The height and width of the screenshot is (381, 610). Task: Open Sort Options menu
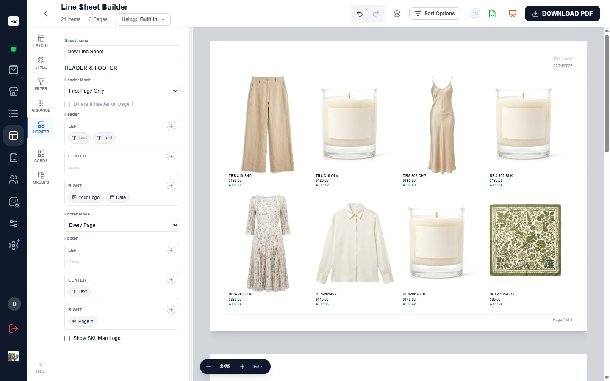coord(435,14)
